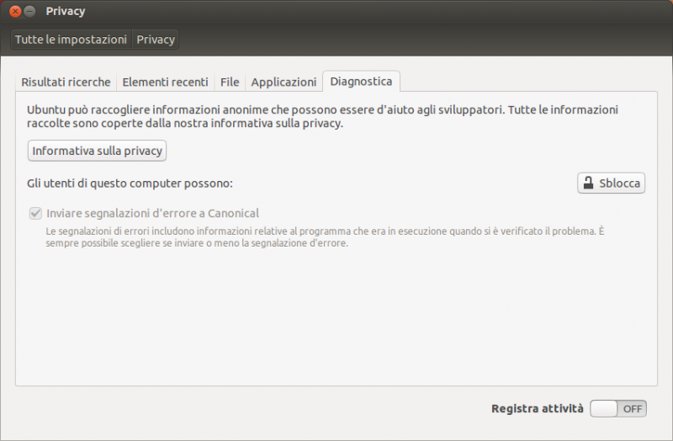673x441 pixels.
Task: Click the error report description text
Action: tap(325, 237)
